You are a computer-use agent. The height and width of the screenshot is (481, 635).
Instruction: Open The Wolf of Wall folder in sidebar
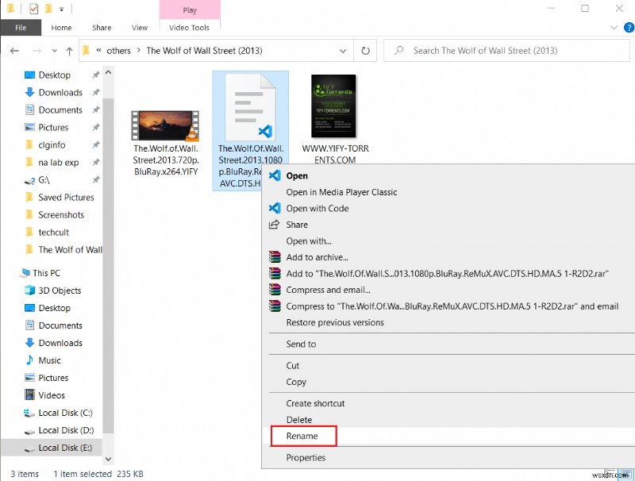[70, 249]
